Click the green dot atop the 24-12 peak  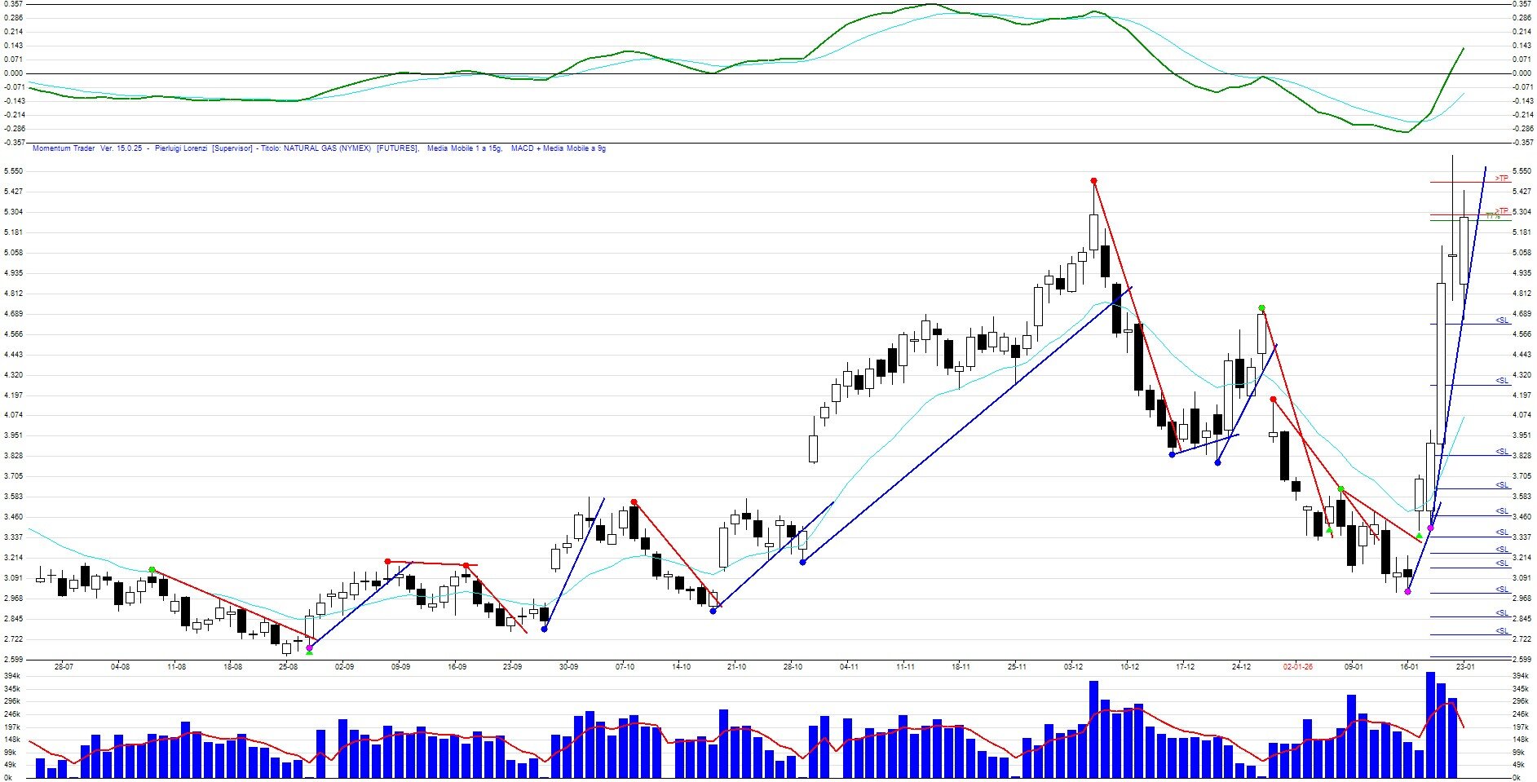tap(1261, 308)
